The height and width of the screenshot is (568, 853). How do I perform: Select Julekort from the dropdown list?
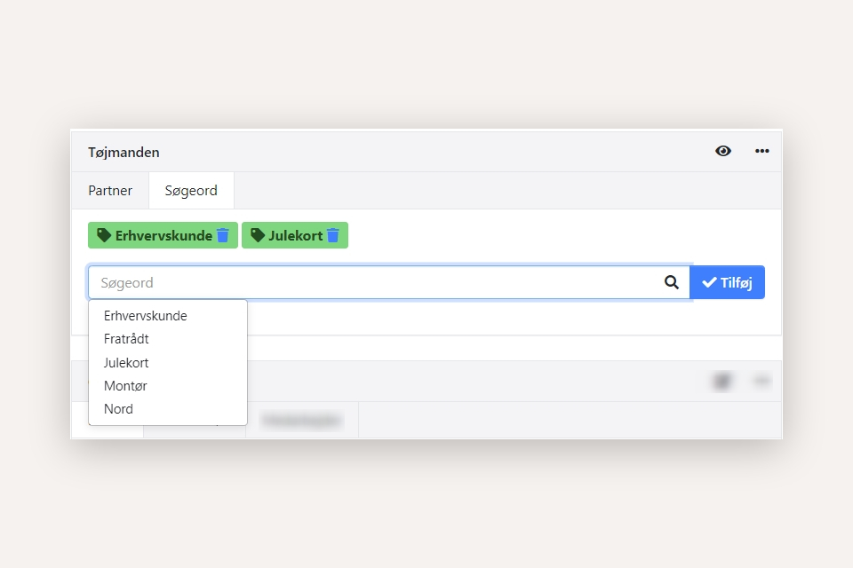(x=126, y=363)
